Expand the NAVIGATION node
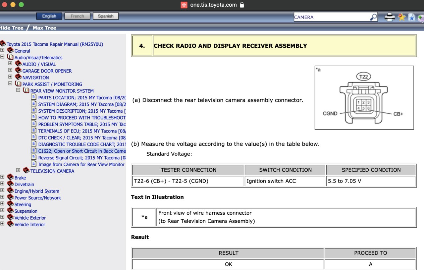This screenshot has width=424, height=270. [x=10, y=77]
